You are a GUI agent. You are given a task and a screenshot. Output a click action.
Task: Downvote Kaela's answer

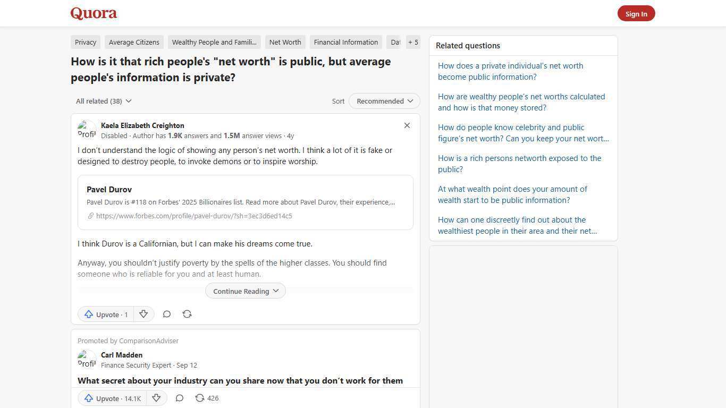(143, 314)
